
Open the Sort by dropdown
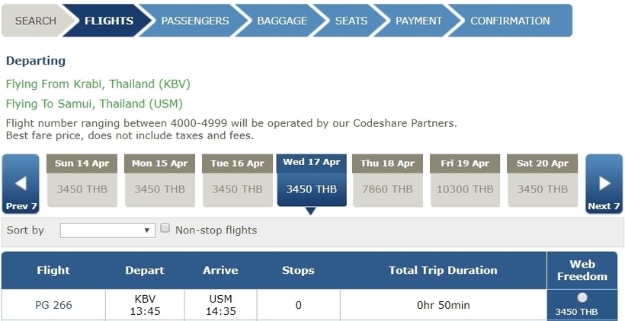(107, 230)
